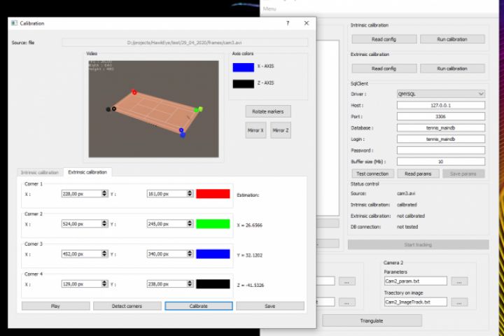
Task: Open the Driver QMYSQL dropdown
Action: (441, 94)
